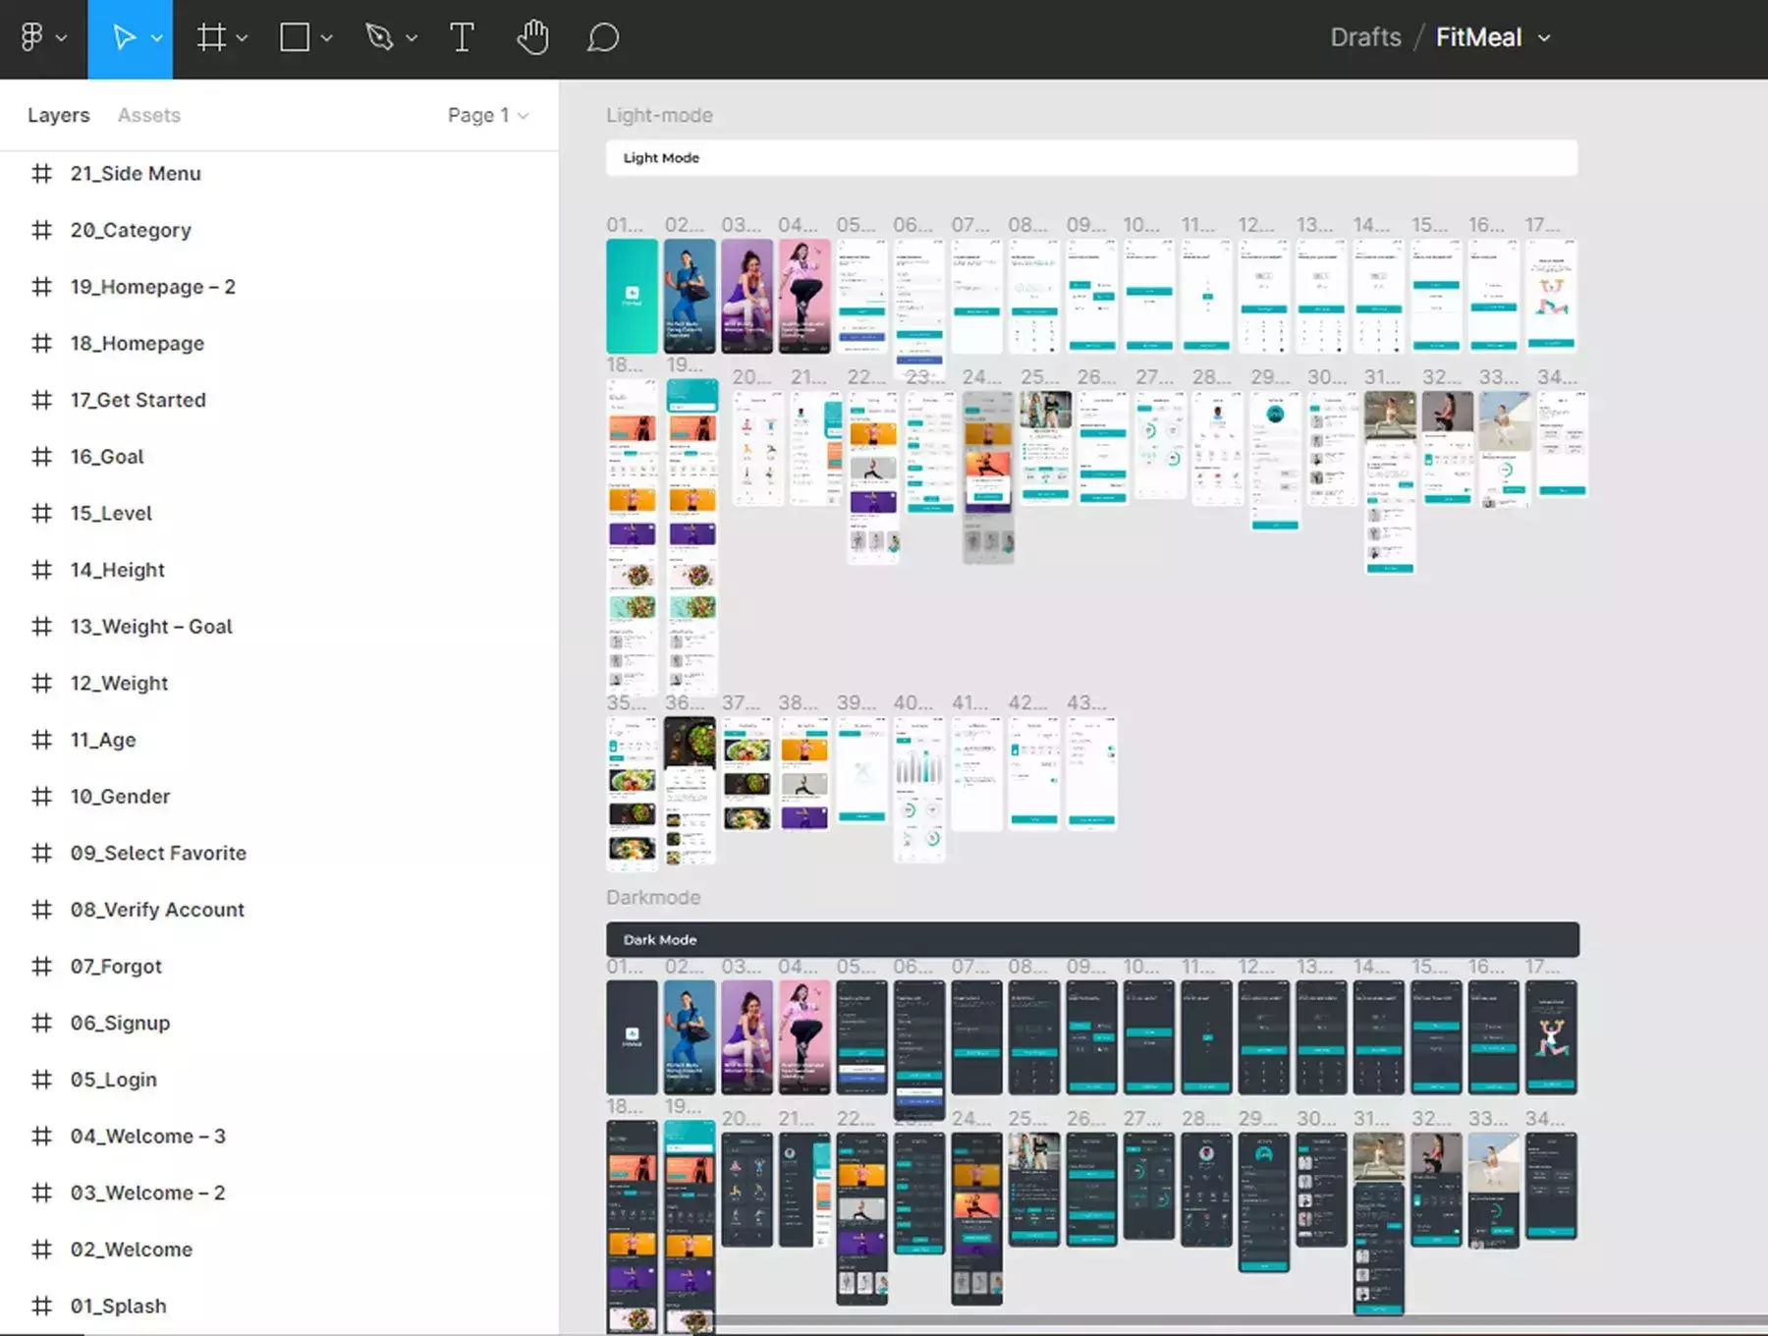The image size is (1768, 1336).
Task: Select light-mode welcome frame 04 thumbnail
Action: pos(803,296)
